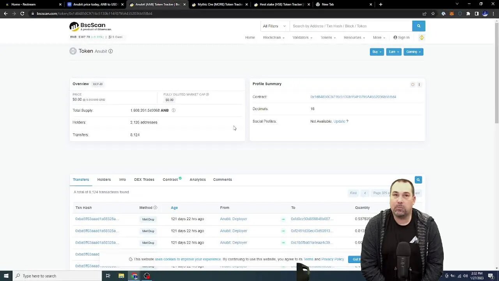Image resolution: width=499 pixels, height=281 pixels.
Task: Close the Anubit price today tab
Action: tap(122, 4)
